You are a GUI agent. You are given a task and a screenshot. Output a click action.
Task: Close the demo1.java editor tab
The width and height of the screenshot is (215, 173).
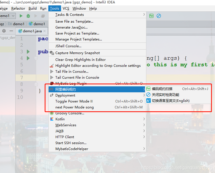(x=44, y=31)
